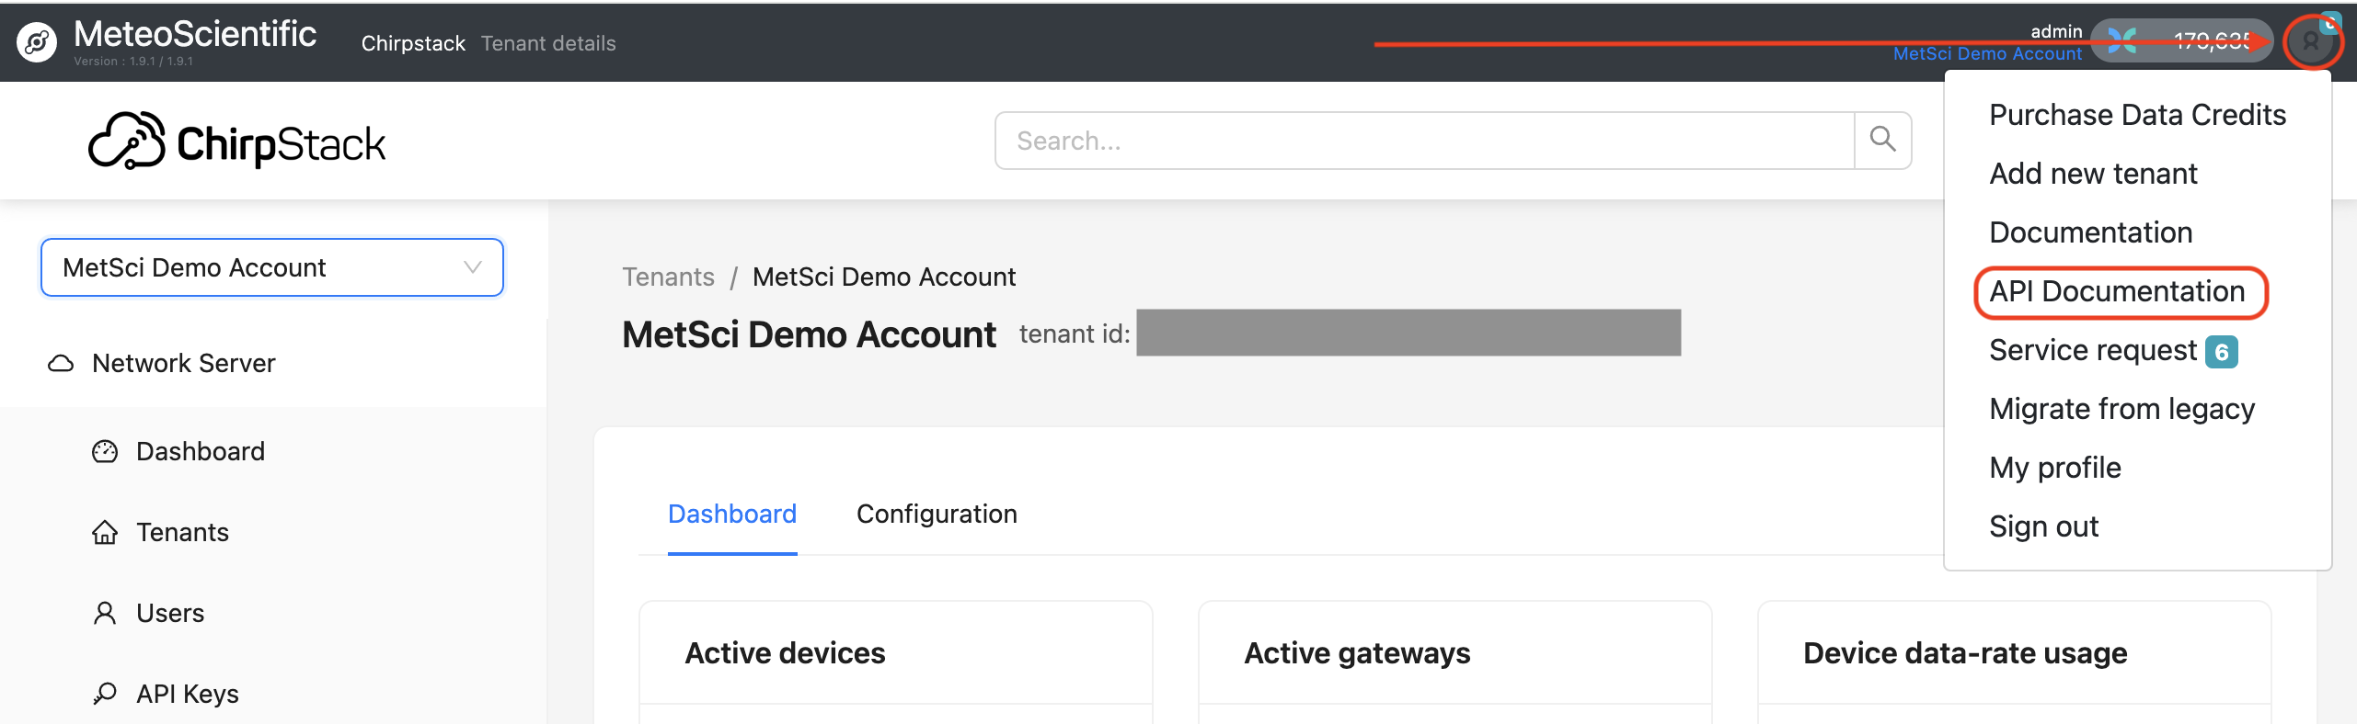Click the Users person icon
The width and height of the screenshot is (2357, 724).
pos(105,613)
